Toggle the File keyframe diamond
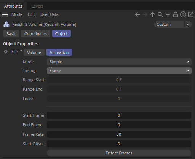195x159 pixels. pos(6,52)
